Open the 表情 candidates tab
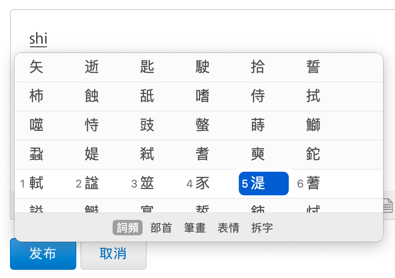 pyautogui.click(x=228, y=228)
